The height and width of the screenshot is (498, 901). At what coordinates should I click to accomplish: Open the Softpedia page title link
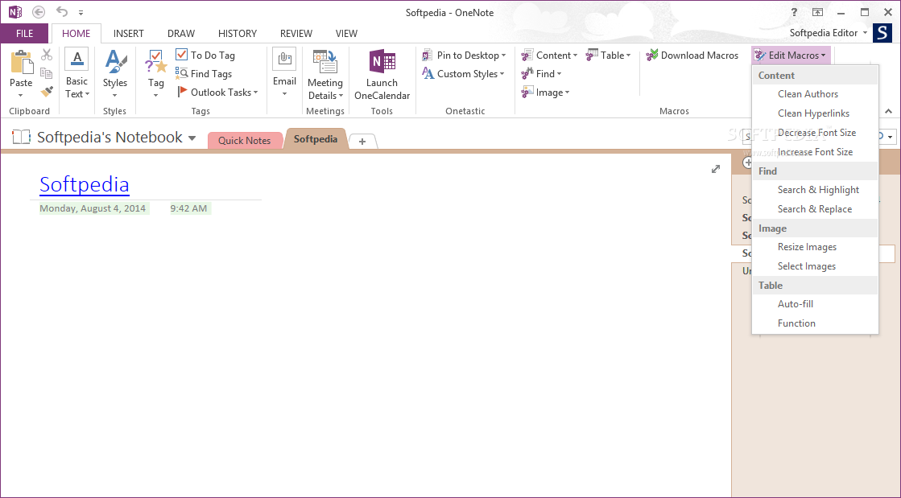click(x=85, y=183)
